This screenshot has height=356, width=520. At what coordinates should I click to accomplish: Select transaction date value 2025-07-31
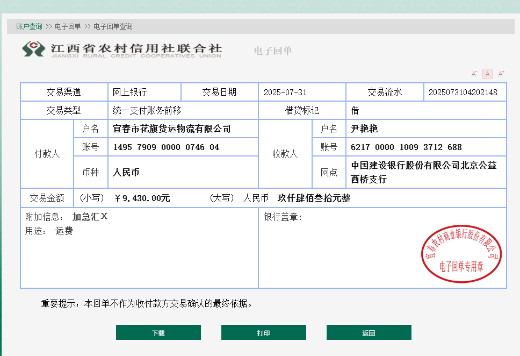coord(285,92)
